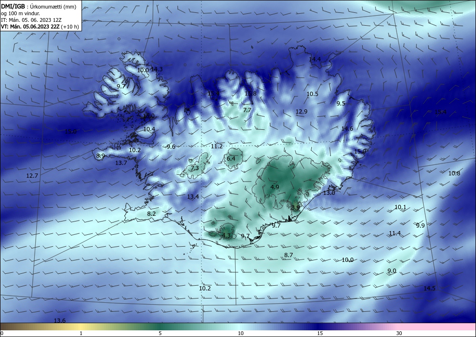
Task: Select the 9.9 value label
Action: pyautogui.click(x=420, y=225)
